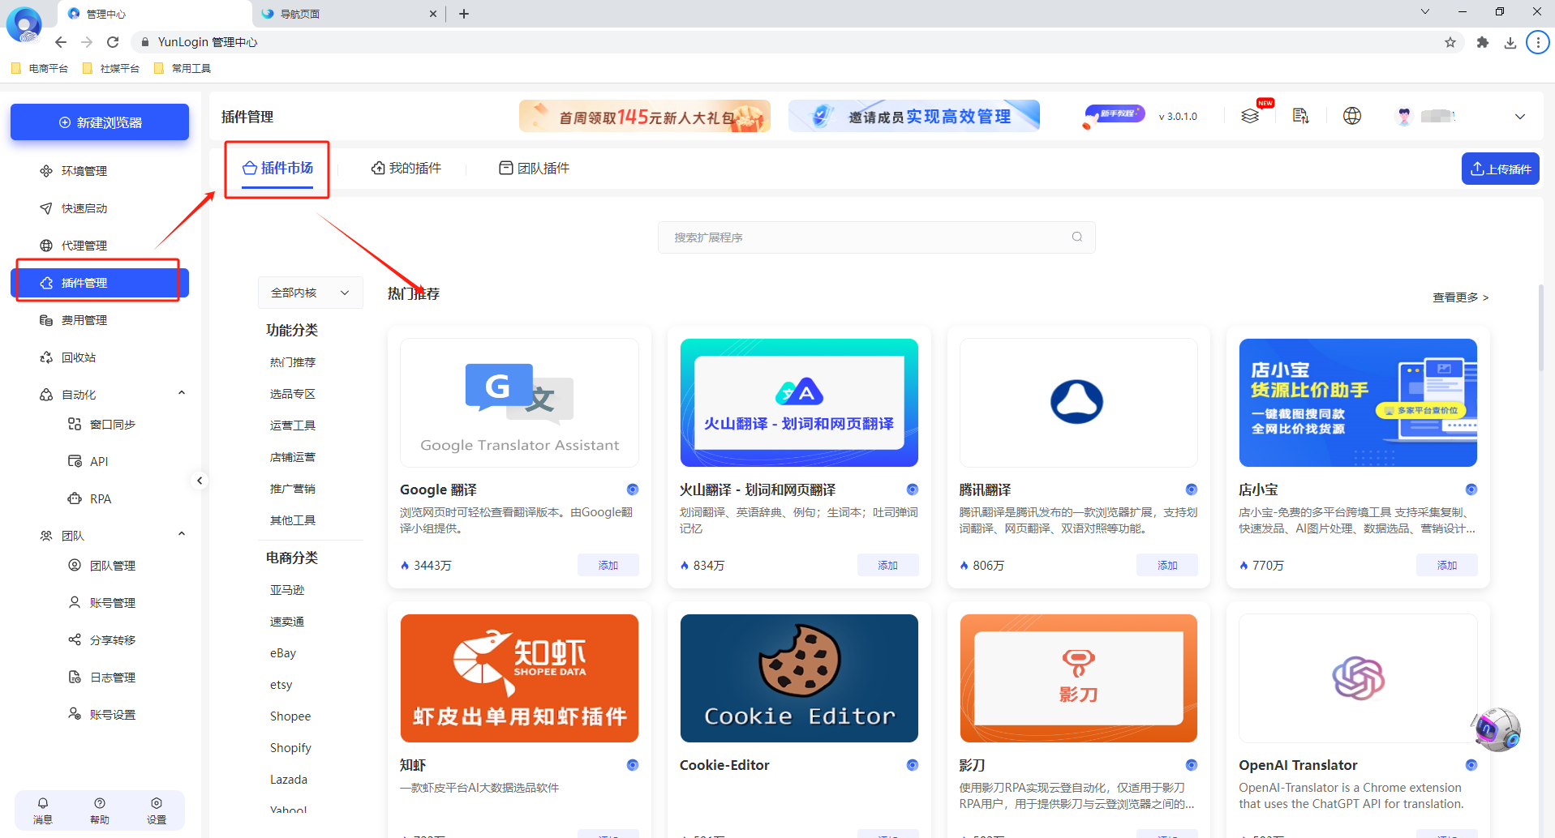Focus the 搜索扩展程序 search field
Image resolution: width=1555 pixels, height=838 pixels.
point(876,237)
